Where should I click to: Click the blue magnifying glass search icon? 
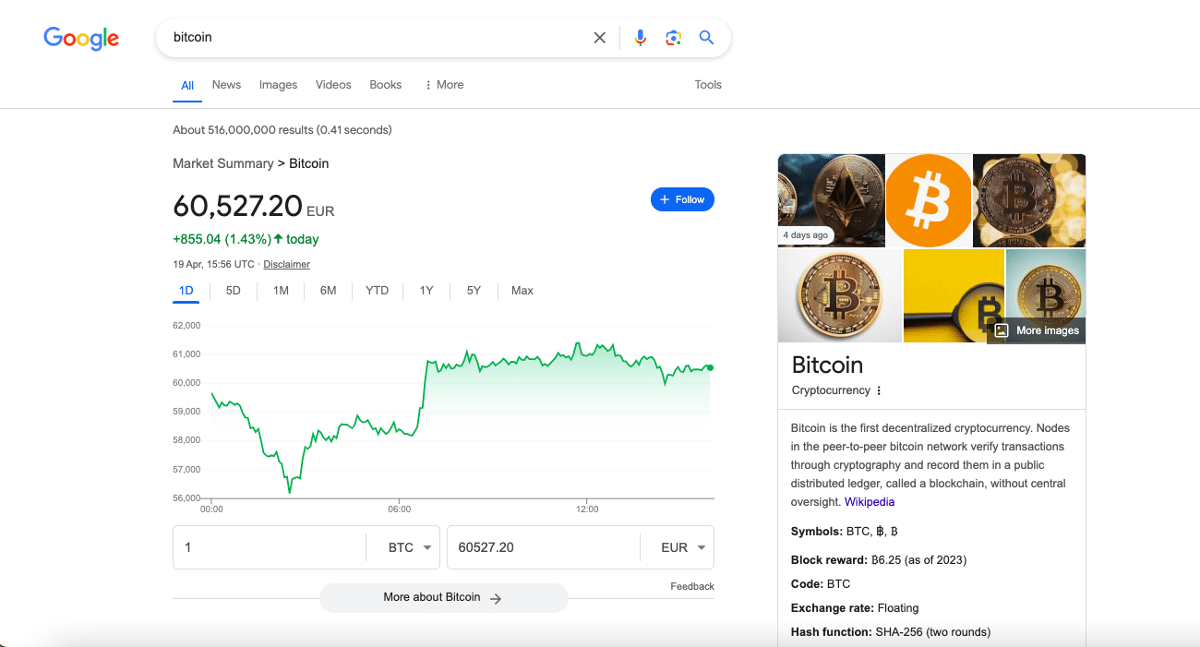click(x=706, y=38)
